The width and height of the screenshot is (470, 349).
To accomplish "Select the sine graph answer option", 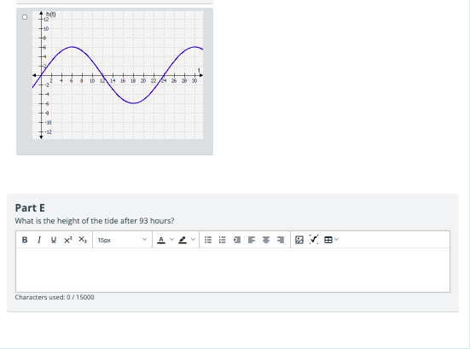I will tap(25, 17).
